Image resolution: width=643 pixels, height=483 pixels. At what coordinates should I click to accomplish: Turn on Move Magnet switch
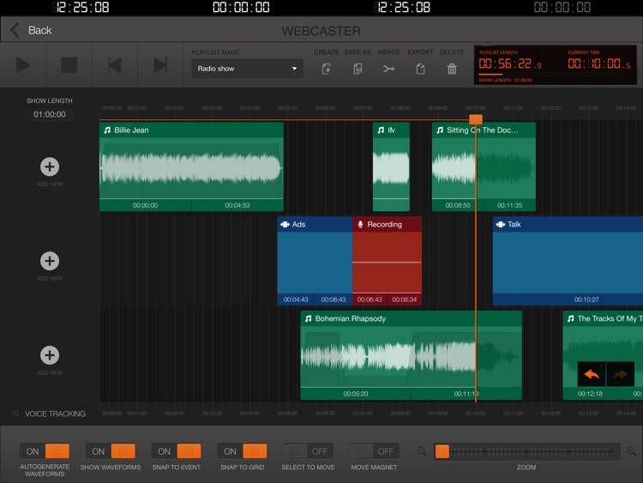[x=374, y=451]
